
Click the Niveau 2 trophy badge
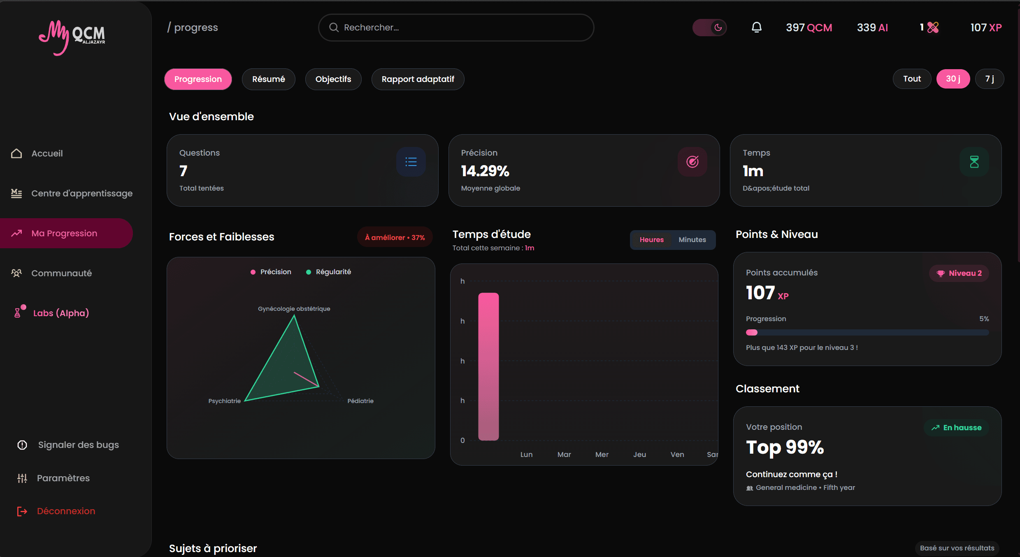[x=959, y=273]
